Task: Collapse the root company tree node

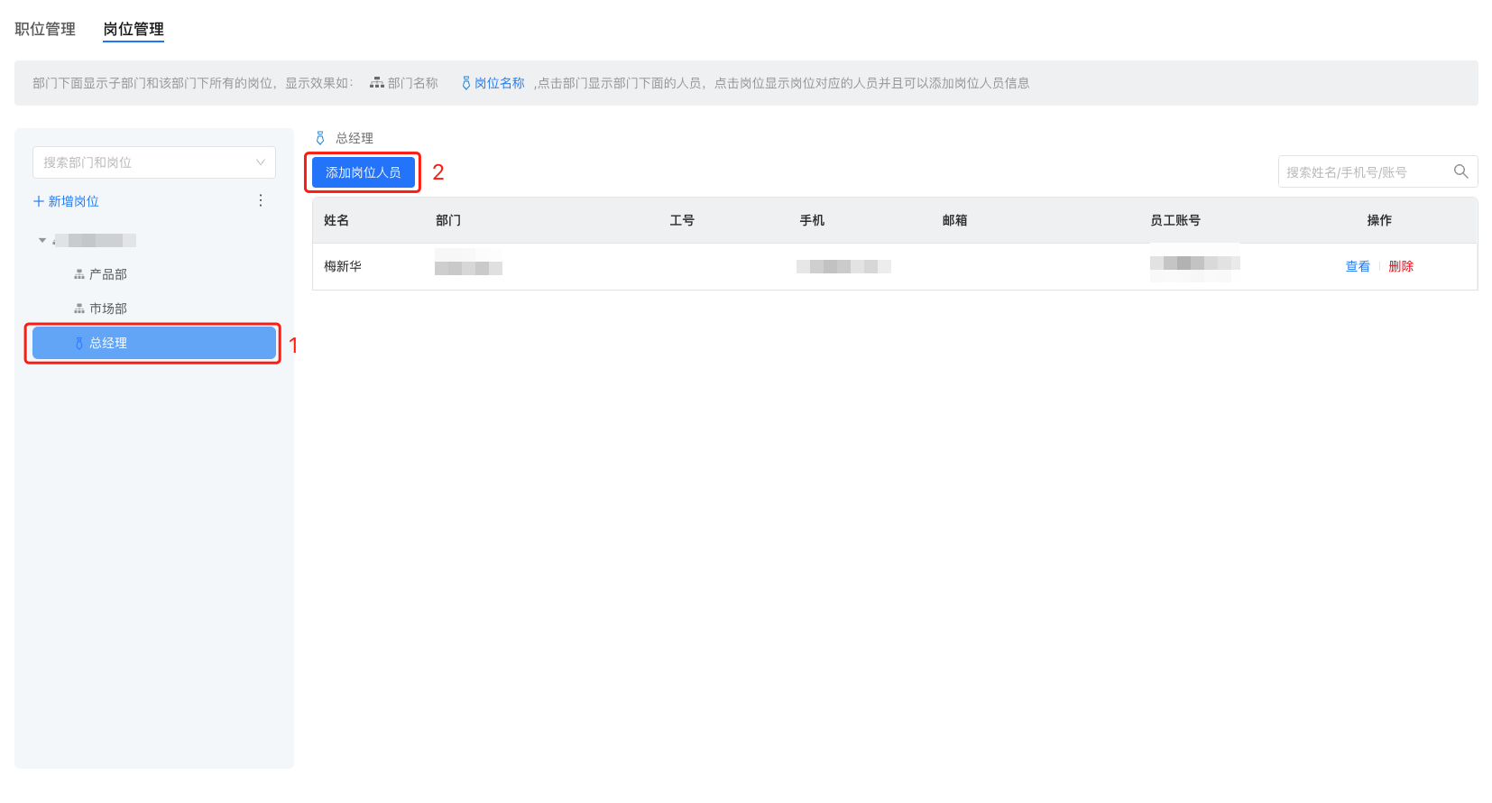Action: (x=42, y=240)
